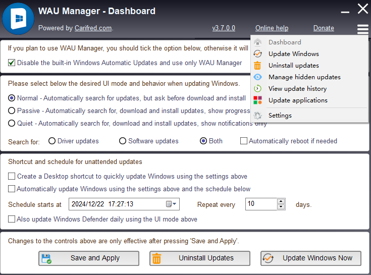Click the Dashboard home icon in menu
Image resolution: width=371 pixels, height=275 pixels.
(x=257, y=42)
